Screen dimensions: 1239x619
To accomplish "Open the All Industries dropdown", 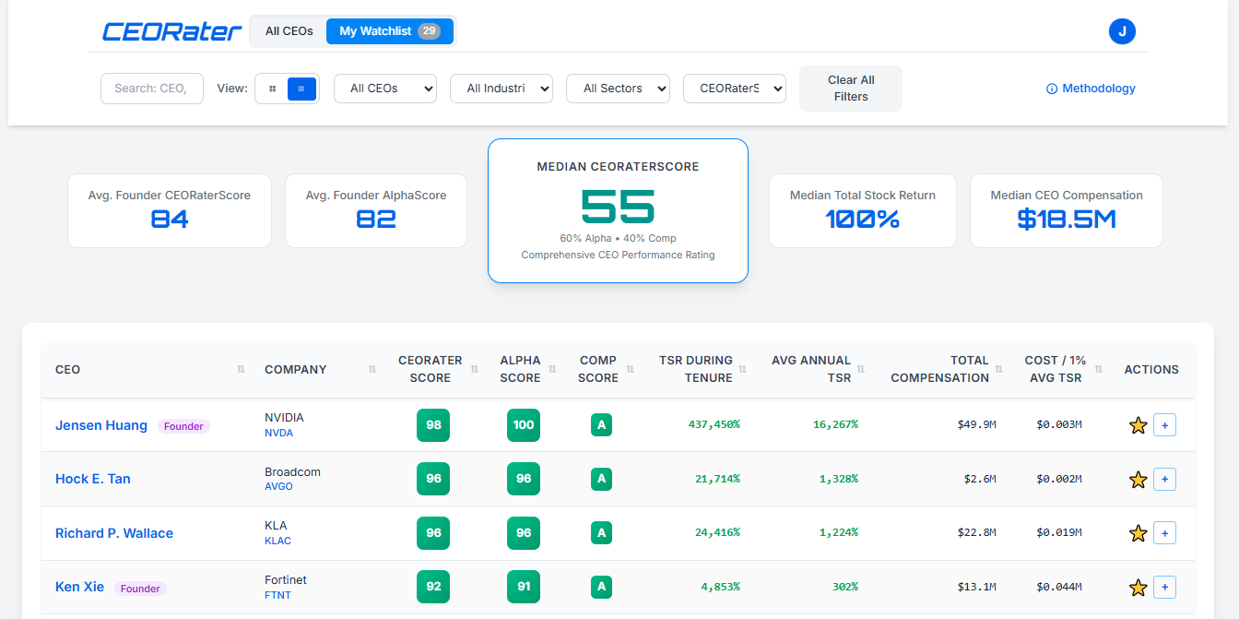I will click(x=501, y=89).
